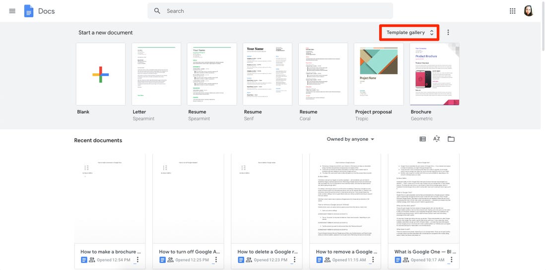
Task: Click 'Opened 12:25 PM' timestamp
Action: pos(192,260)
